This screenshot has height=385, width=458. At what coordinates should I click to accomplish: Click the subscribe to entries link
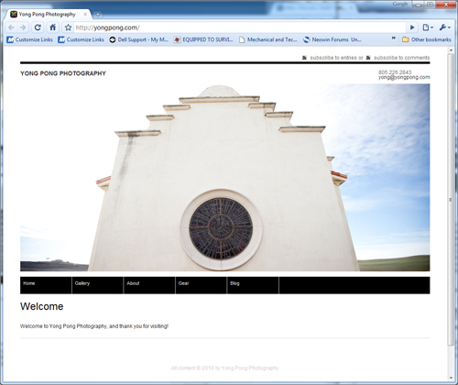coord(333,58)
